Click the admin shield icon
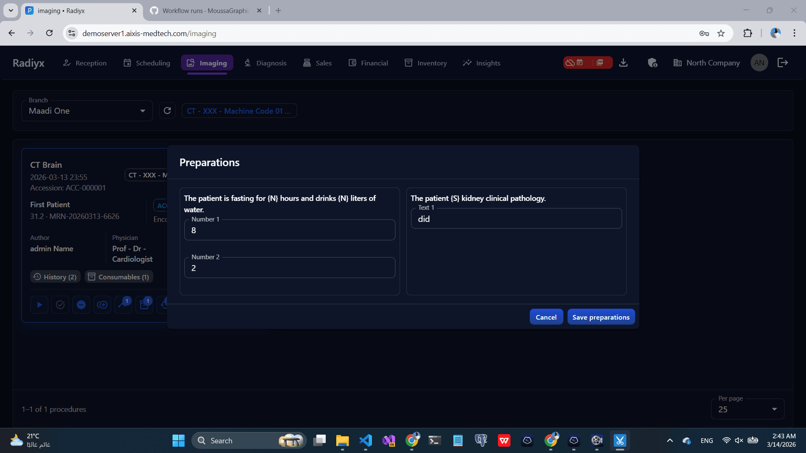Image resolution: width=806 pixels, height=453 pixels. click(652, 63)
